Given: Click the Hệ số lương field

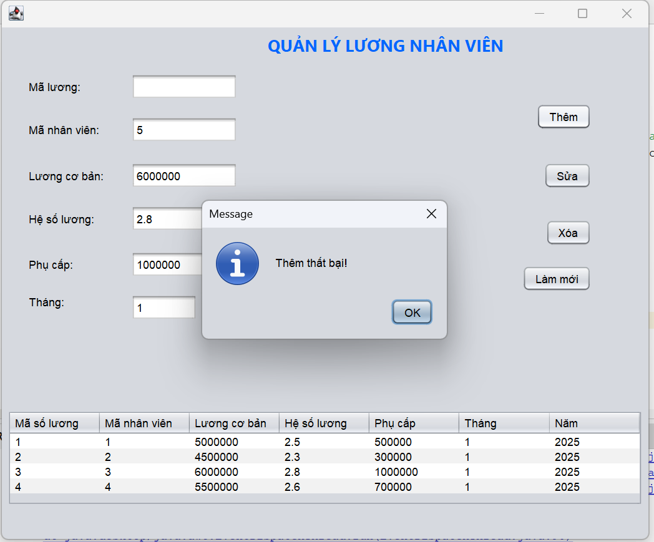Looking at the screenshot, I should [168, 218].
